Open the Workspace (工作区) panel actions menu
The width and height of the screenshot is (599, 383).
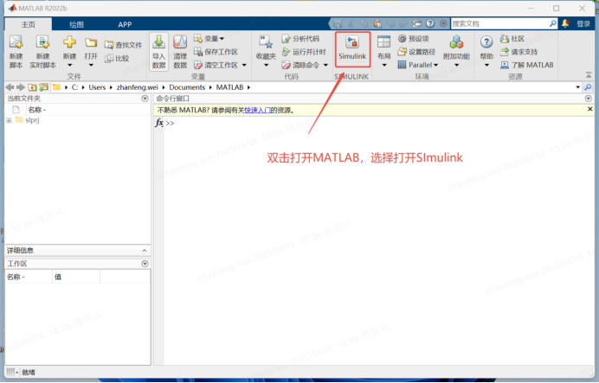pyautogui.click(x=145, y=264)
